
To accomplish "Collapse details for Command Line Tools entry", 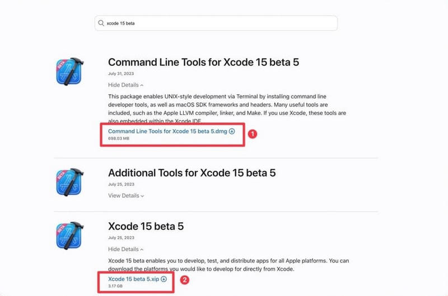I will (x=125, y=85).
